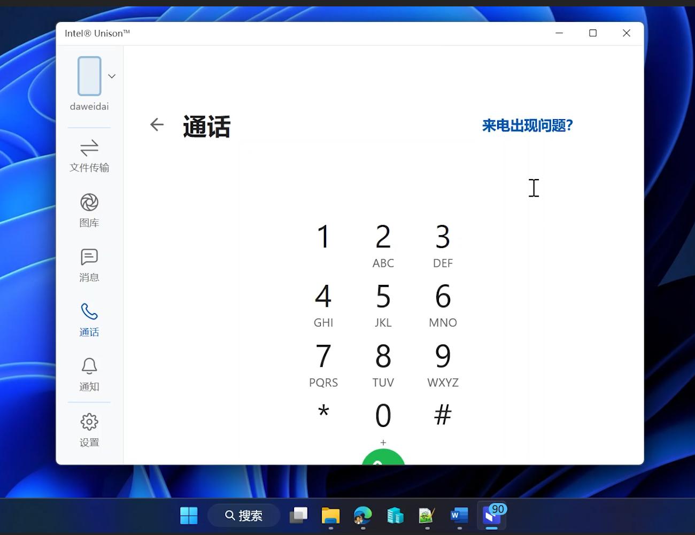Click the 搜索 taskbar search box

click(x=244, y=515)
